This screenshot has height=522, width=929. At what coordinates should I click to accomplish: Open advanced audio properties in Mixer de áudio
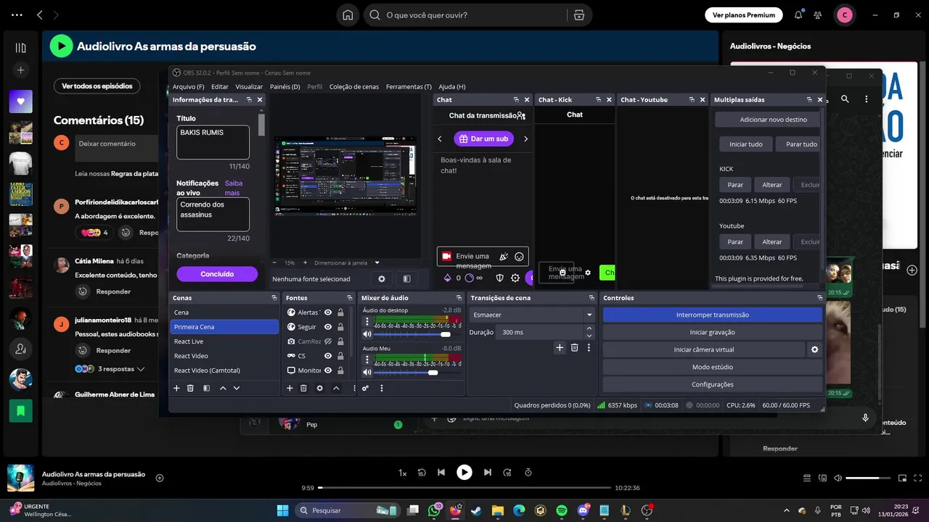tap(365, 389)
